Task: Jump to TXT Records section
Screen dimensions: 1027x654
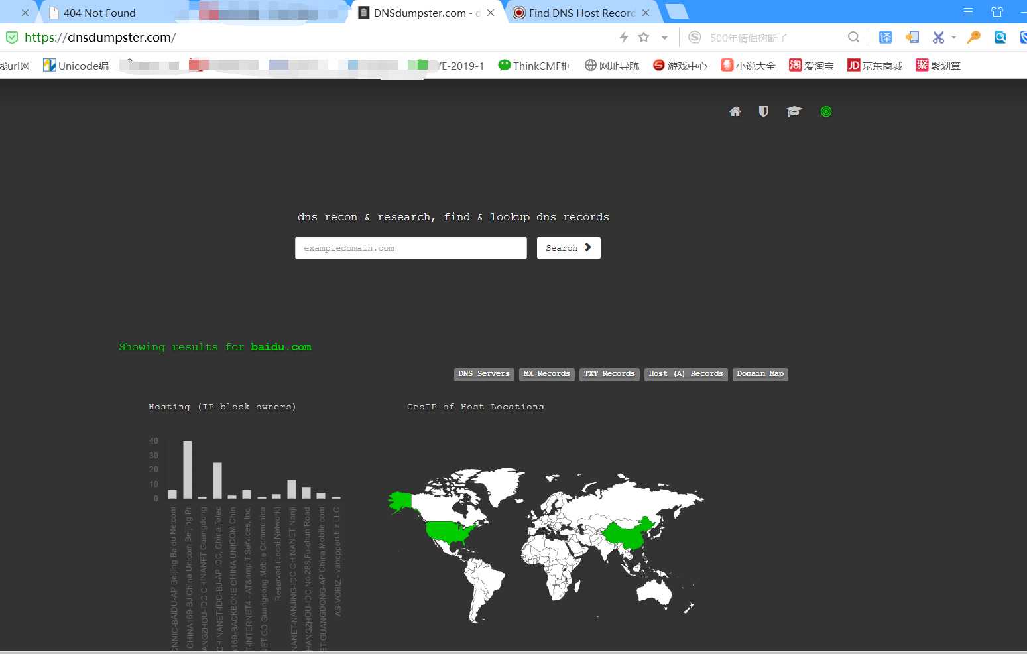Action: tap(609, 374)
